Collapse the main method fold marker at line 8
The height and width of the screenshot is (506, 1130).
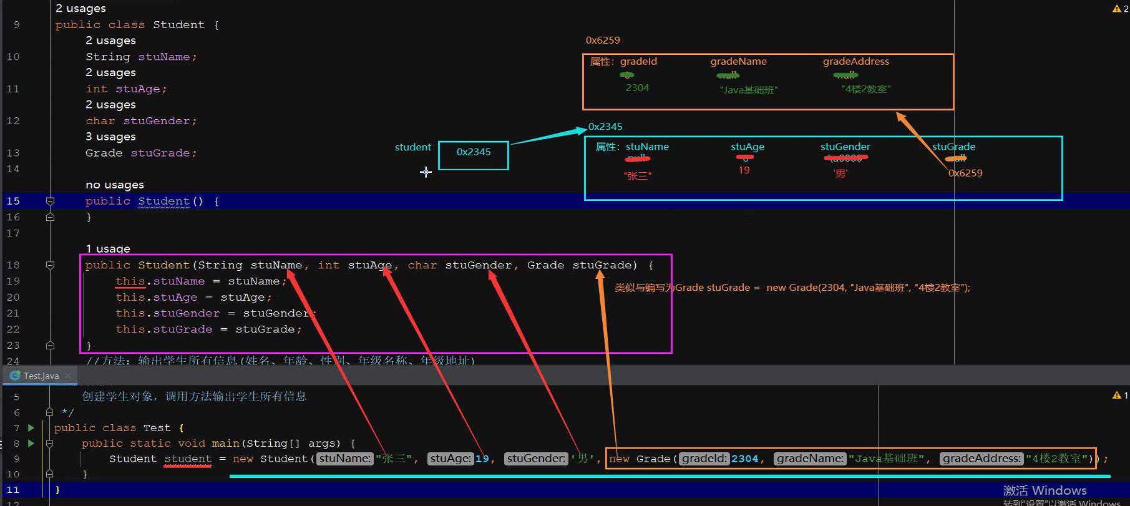[50, 444]
